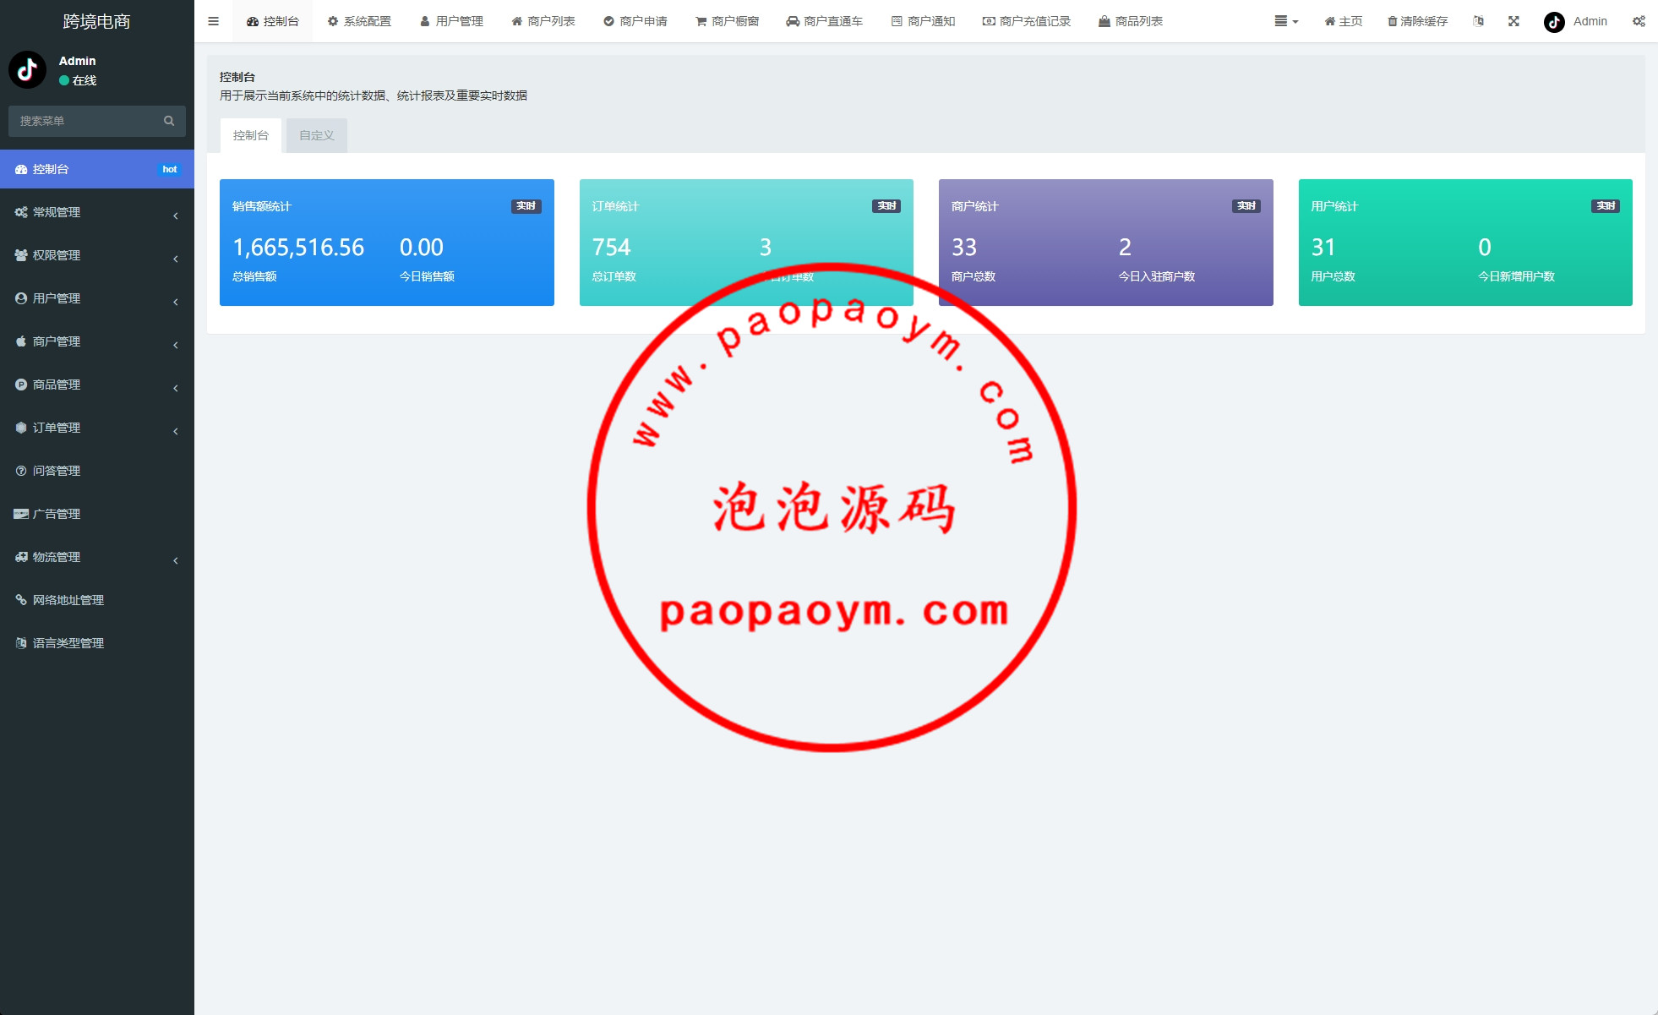Image resolution: width=1658 pixels, height=1015 pixels.
Task: Click 今日入驻商户数 value 2
Action: pos(1125,248)
